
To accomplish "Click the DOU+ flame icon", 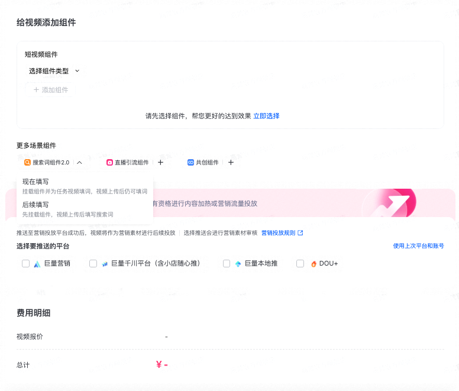I will click(x=313, y=264).
